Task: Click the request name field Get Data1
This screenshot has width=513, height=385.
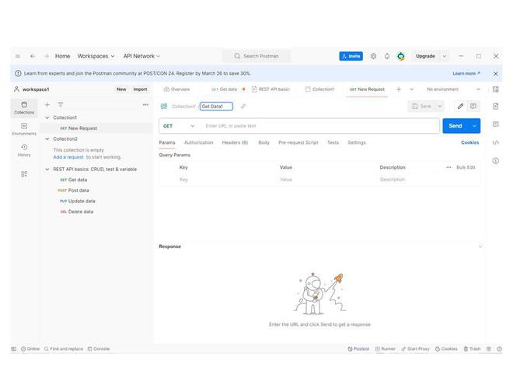Action: click(216, 107)
